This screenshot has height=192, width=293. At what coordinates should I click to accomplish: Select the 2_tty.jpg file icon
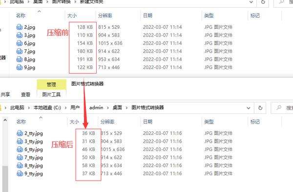coord(20,133)
